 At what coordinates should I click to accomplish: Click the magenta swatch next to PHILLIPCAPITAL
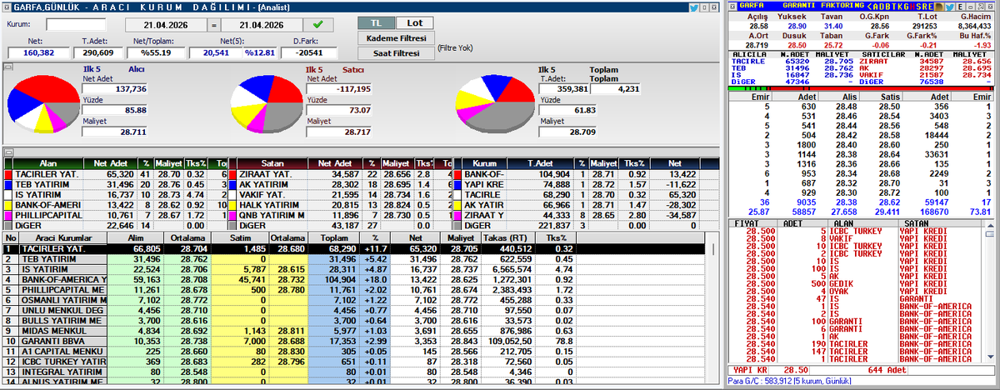(8, 214)
